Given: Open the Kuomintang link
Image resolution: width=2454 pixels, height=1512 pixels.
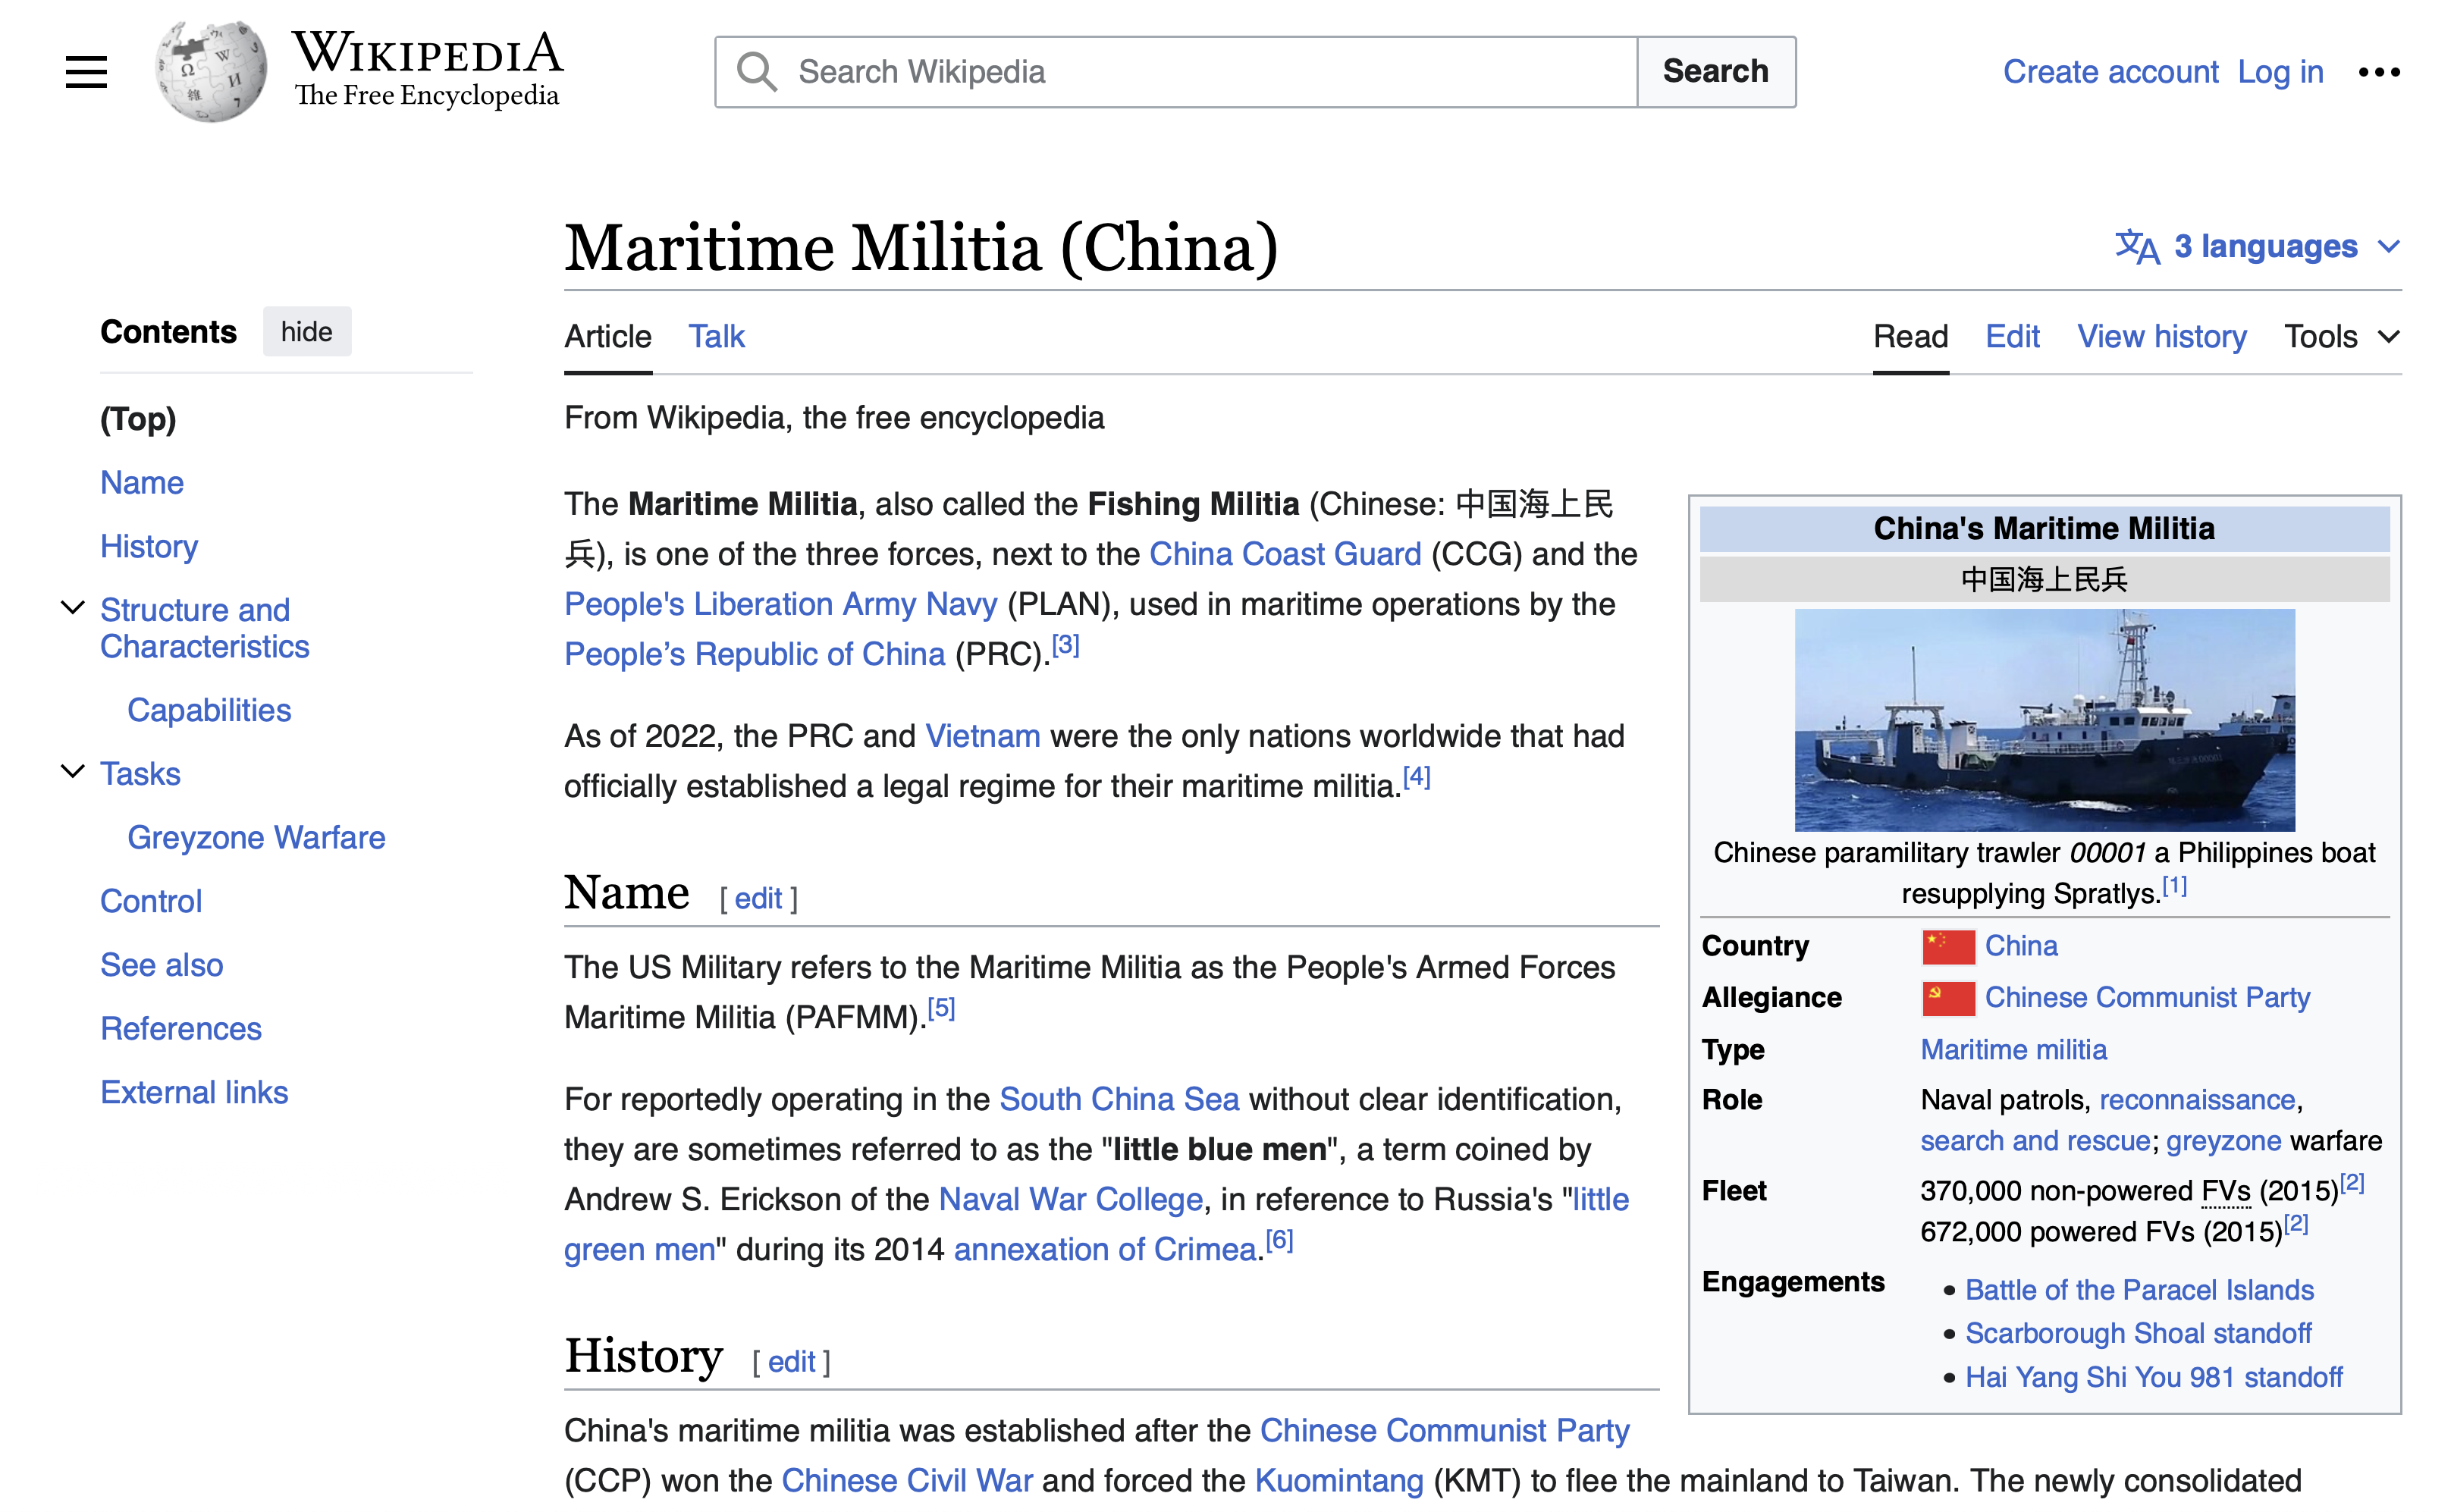Looking at the screenshot, I should point(1339,1480).
